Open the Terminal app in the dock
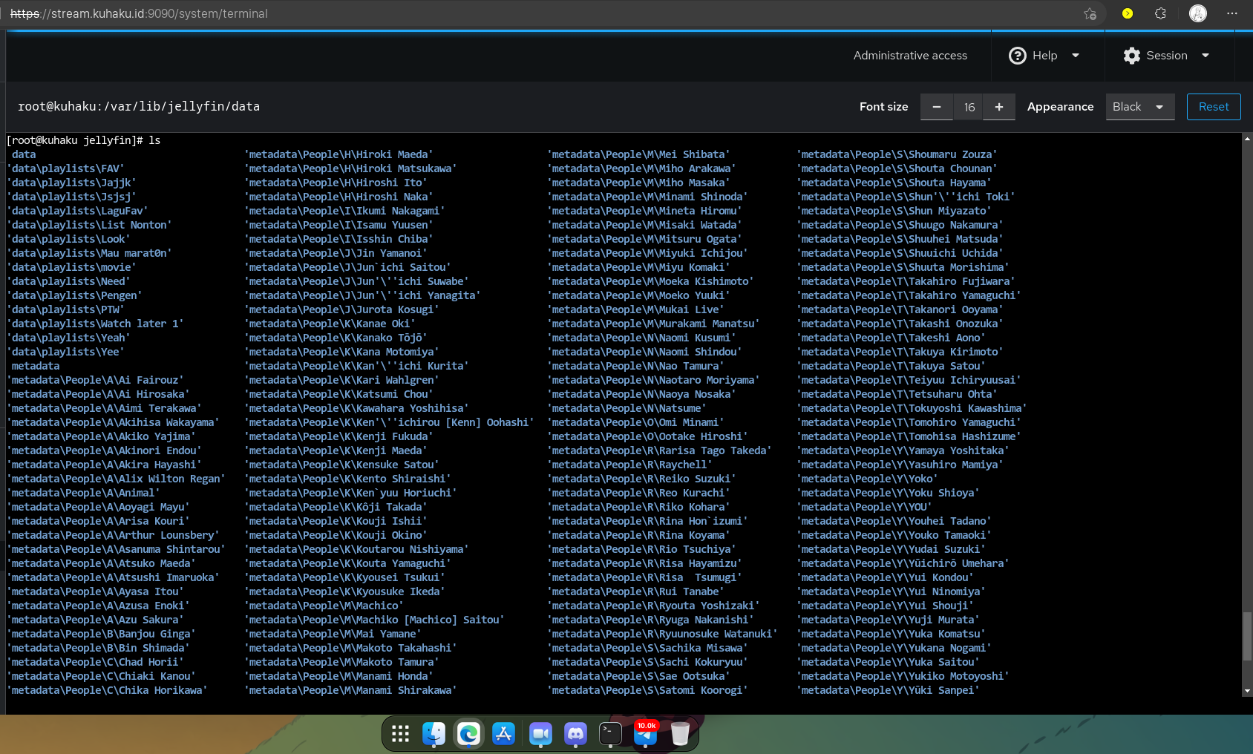 click(x=610, y=734)
